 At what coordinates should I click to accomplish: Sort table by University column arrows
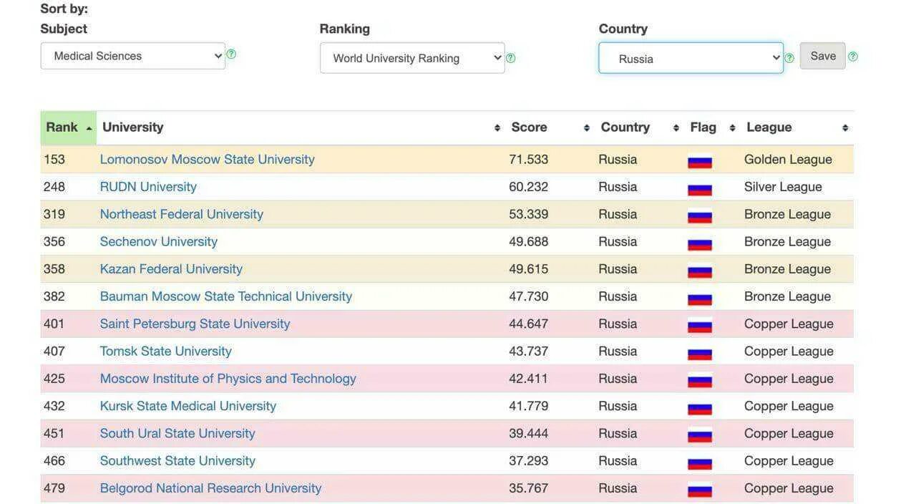[497, 128]
